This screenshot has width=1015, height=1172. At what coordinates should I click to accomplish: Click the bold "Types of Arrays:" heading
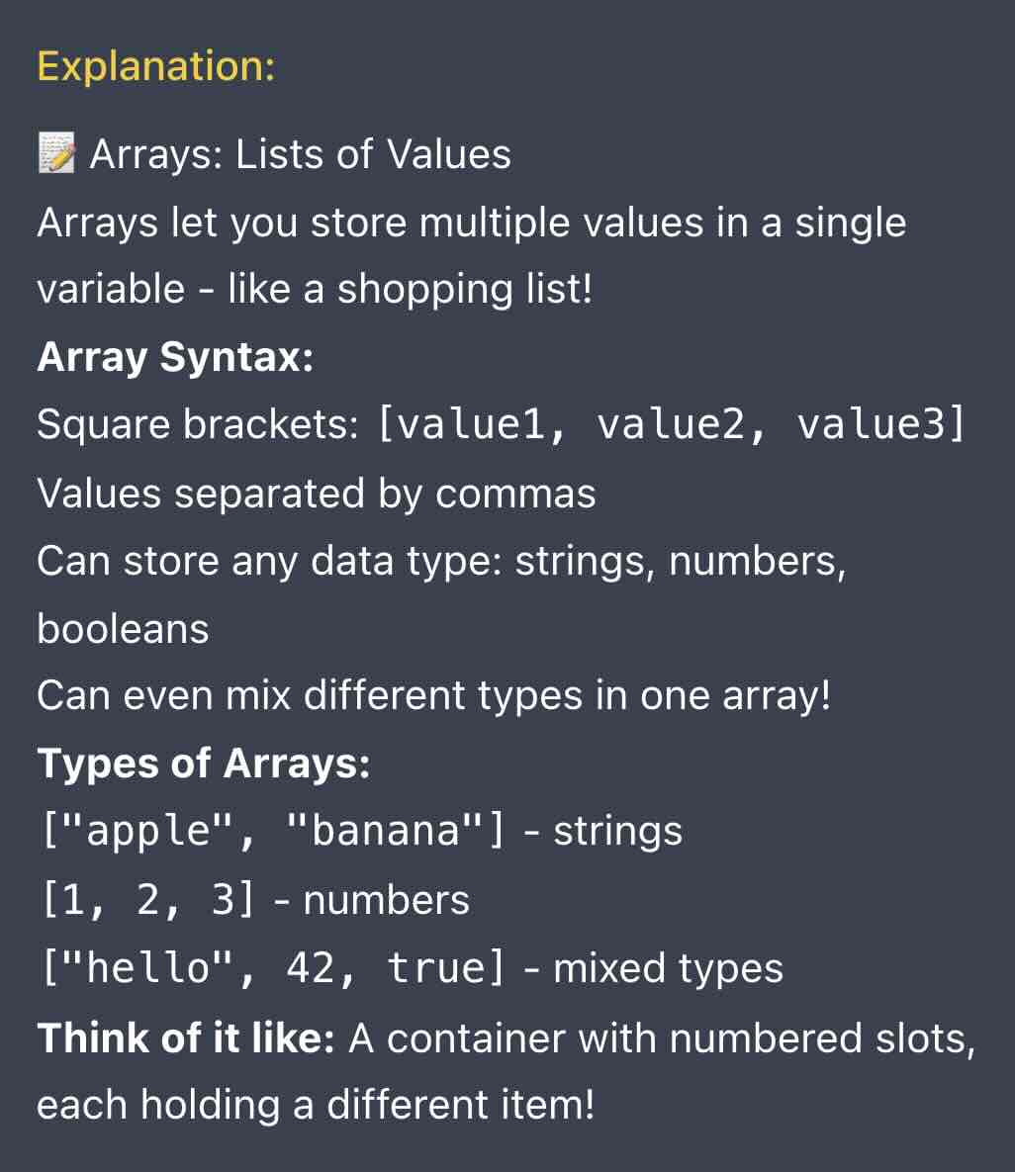tap(203, 763)
